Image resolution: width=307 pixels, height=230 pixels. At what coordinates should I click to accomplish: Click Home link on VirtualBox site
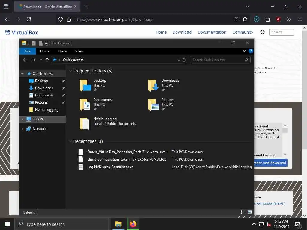(161, 32)
